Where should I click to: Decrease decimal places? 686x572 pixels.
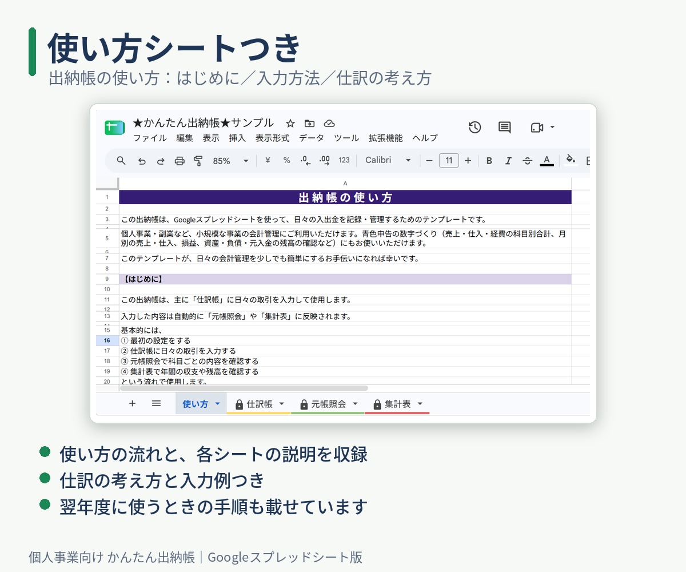pyautogui.click(x=305, y=161)
